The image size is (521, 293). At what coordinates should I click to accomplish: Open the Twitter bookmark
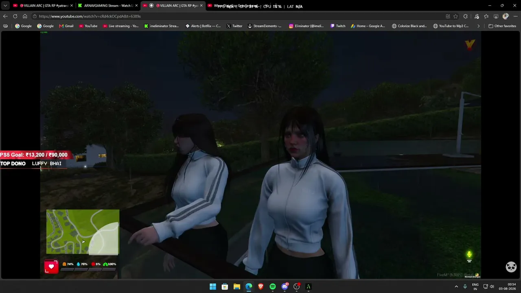pyautogui.click(x=234, y=26)
